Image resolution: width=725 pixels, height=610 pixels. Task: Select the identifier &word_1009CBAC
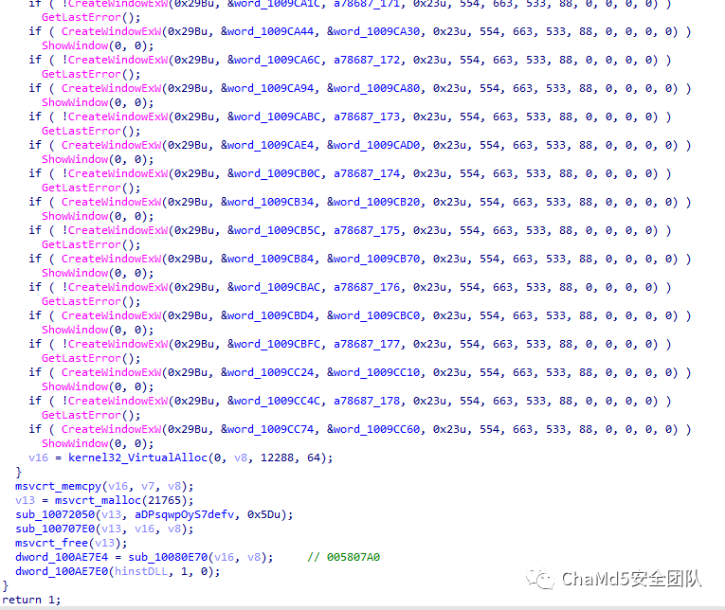(x=274, y=287)
